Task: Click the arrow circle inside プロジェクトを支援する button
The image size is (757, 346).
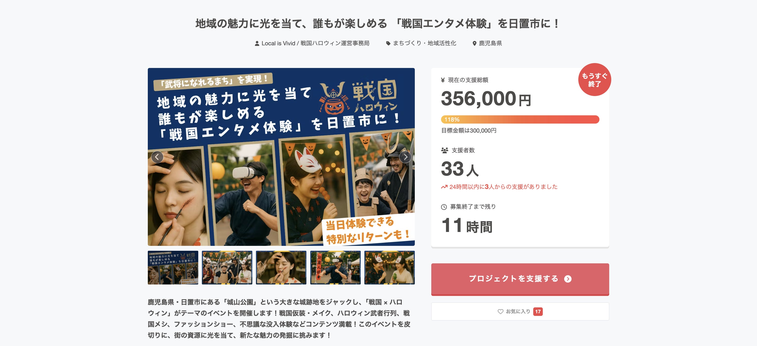Action: (568, 279)
